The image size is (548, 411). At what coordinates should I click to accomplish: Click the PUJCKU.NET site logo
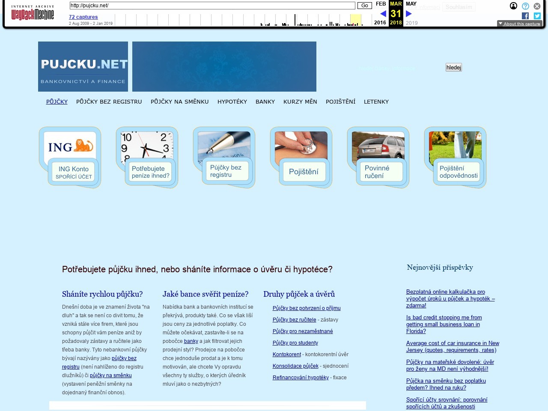(83, 66)
